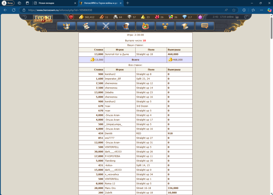
Task: Open player Maru Oru profile link
Action: tap(110, 188)
